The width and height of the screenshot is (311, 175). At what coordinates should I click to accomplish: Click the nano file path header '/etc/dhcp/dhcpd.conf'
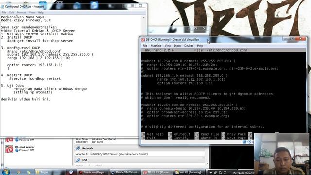click(x=227, y=50)
